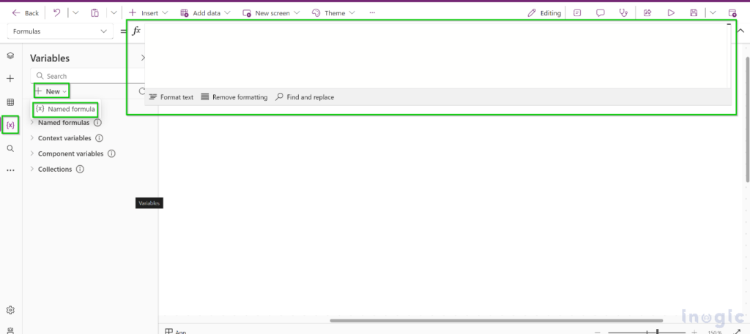The image size is (750, 334).
Task: Open the paste options dropdown arrow
Action: coord(114,13)
